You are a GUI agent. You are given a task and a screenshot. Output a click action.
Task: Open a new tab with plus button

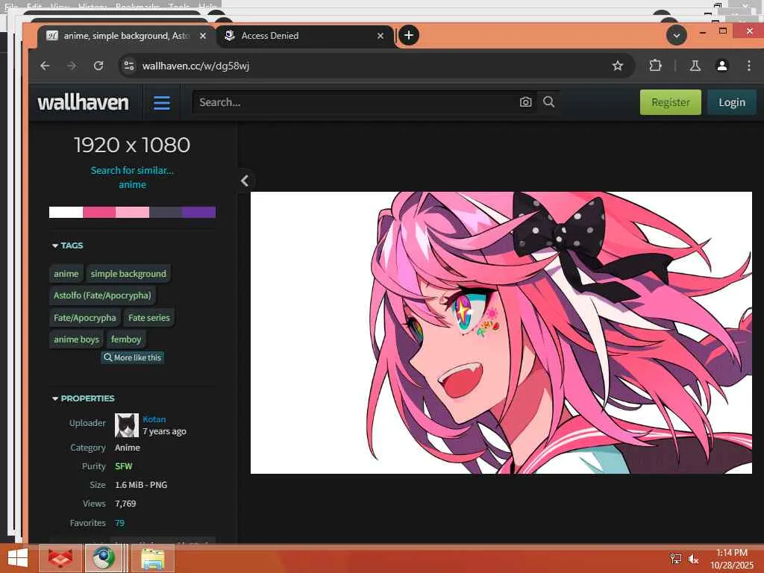tap(409, 35)
